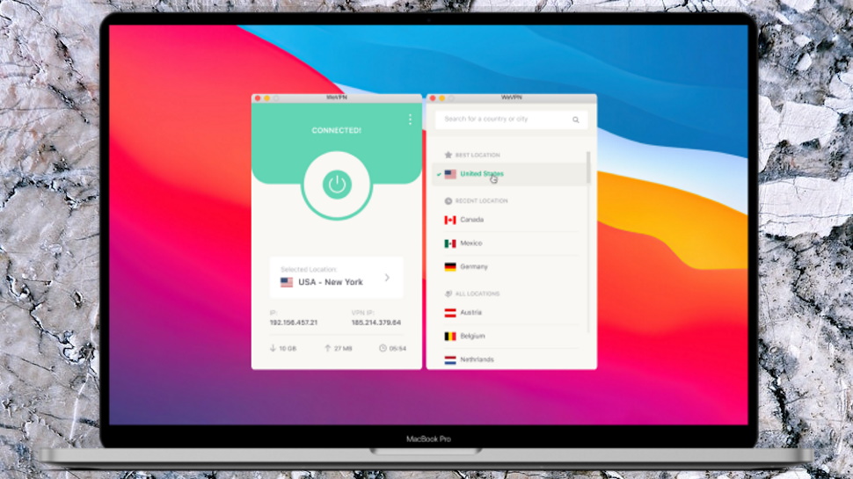Minimize the location list window
Viewport: 853px width, 479px height.
[x=441, y=98]
